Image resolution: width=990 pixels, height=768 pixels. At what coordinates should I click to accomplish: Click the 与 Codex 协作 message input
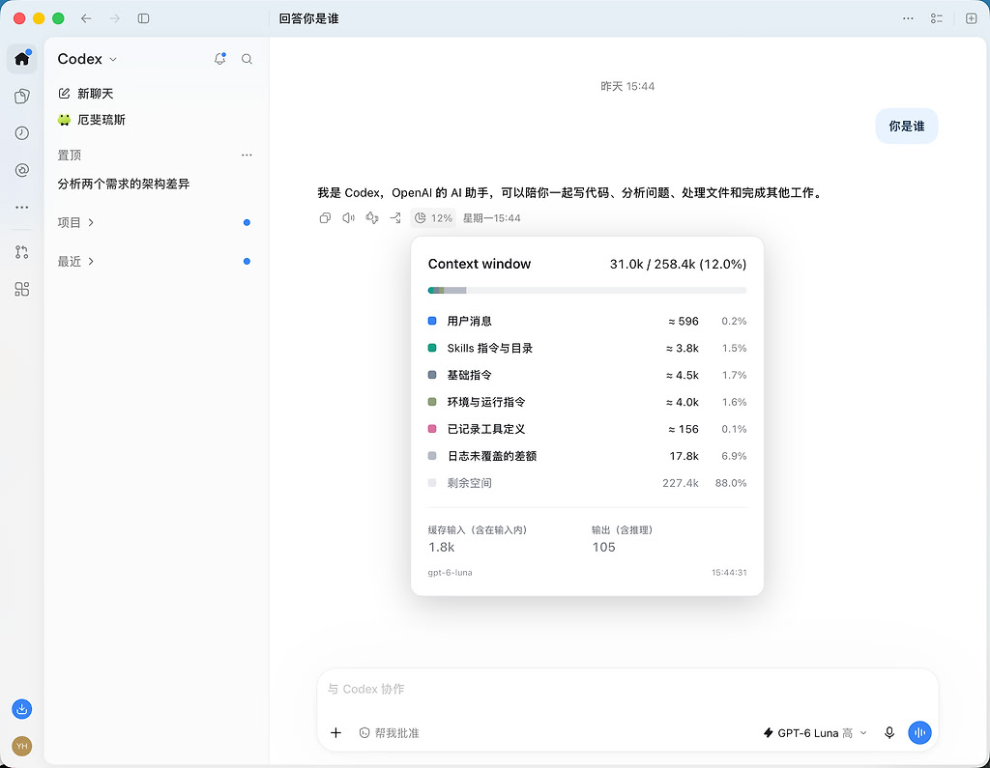[626, 689]
